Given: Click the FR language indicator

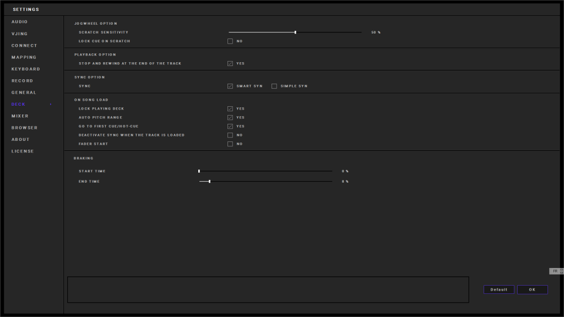Looking at the screenshot, I should coord(555,271).
